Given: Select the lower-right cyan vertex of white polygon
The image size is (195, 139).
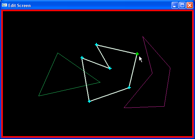Looking at the screenshot, I should click(x=129, y=87).
